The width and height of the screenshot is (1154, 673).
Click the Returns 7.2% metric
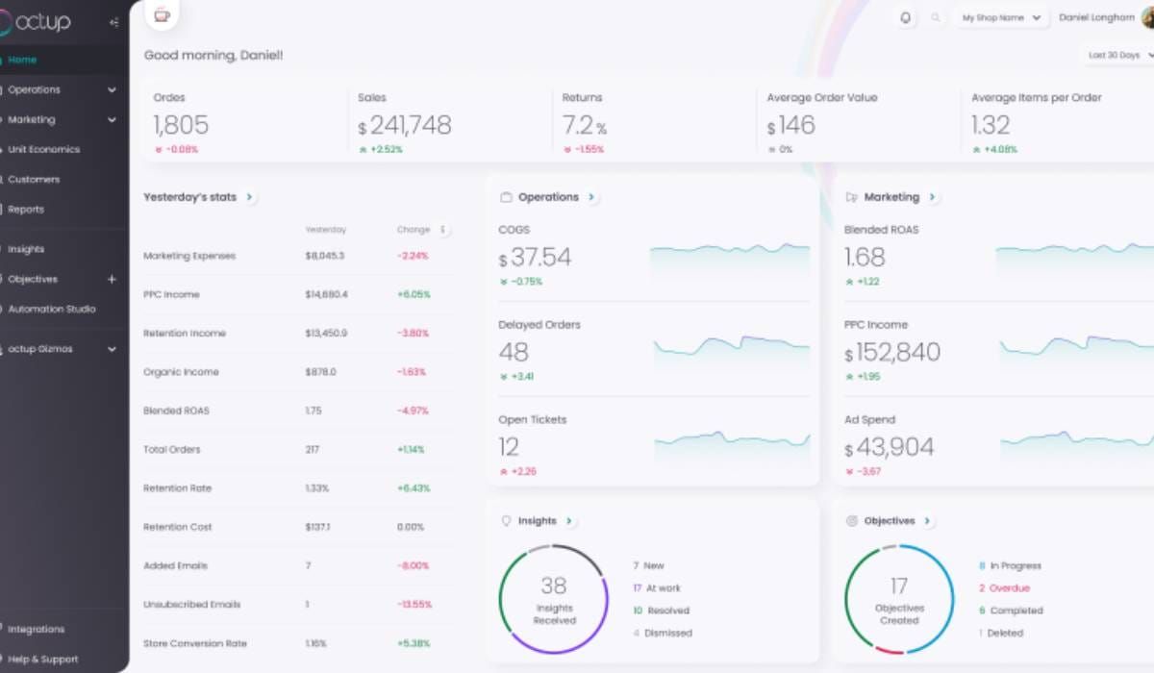coord(585,125)
